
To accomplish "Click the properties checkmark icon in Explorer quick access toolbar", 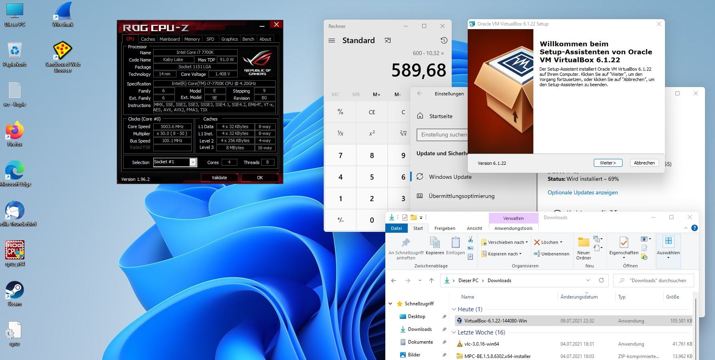I will (x=405, y=218).
